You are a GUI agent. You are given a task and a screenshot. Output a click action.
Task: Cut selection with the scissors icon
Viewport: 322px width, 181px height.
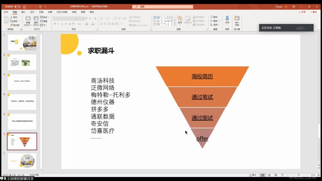(14, 17)
